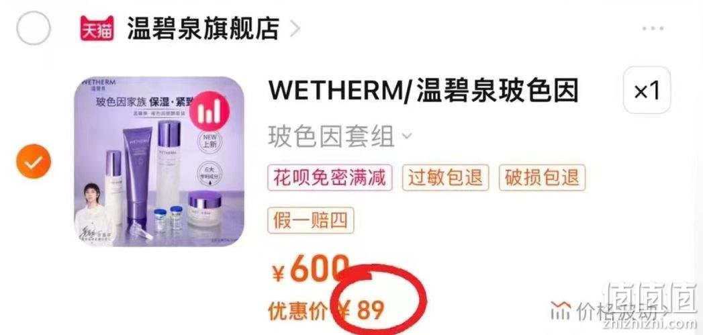Uncheck the orange selected item checkbox
Viewport: 703px width, 335px height.
34,161
